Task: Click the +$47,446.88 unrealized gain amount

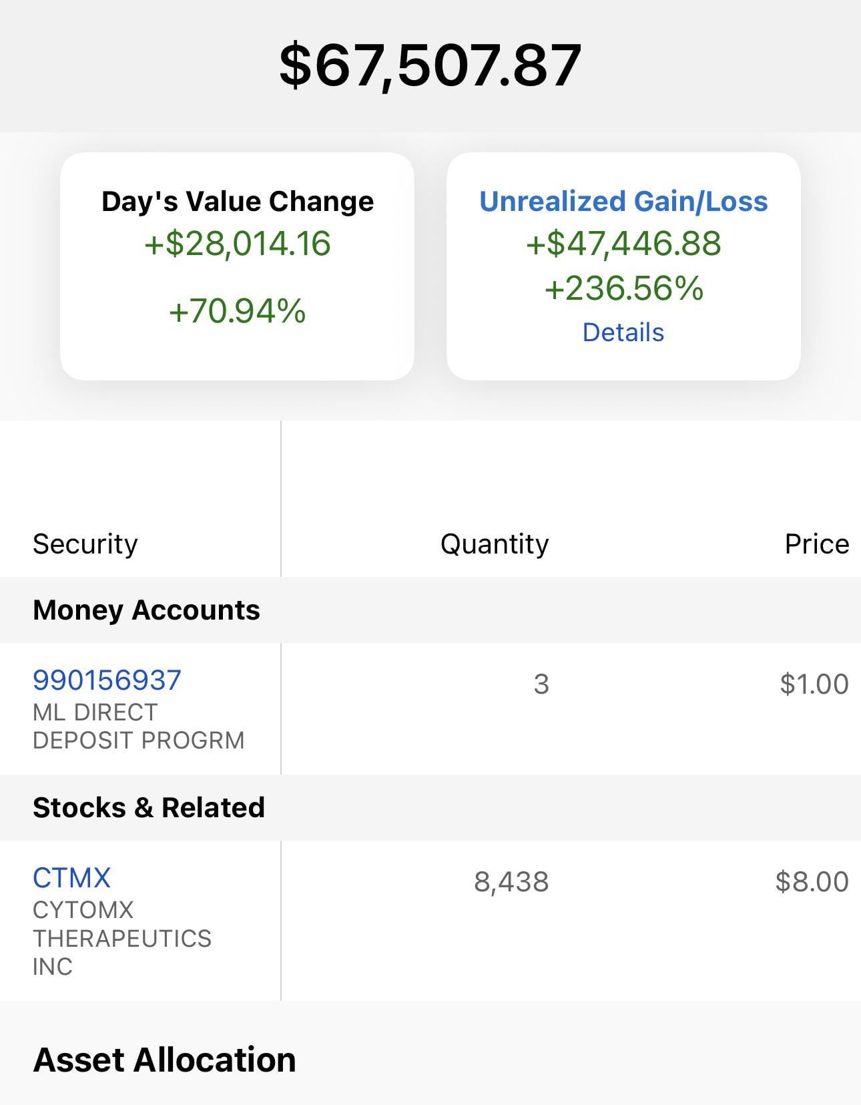Action: tap(623, 244)
